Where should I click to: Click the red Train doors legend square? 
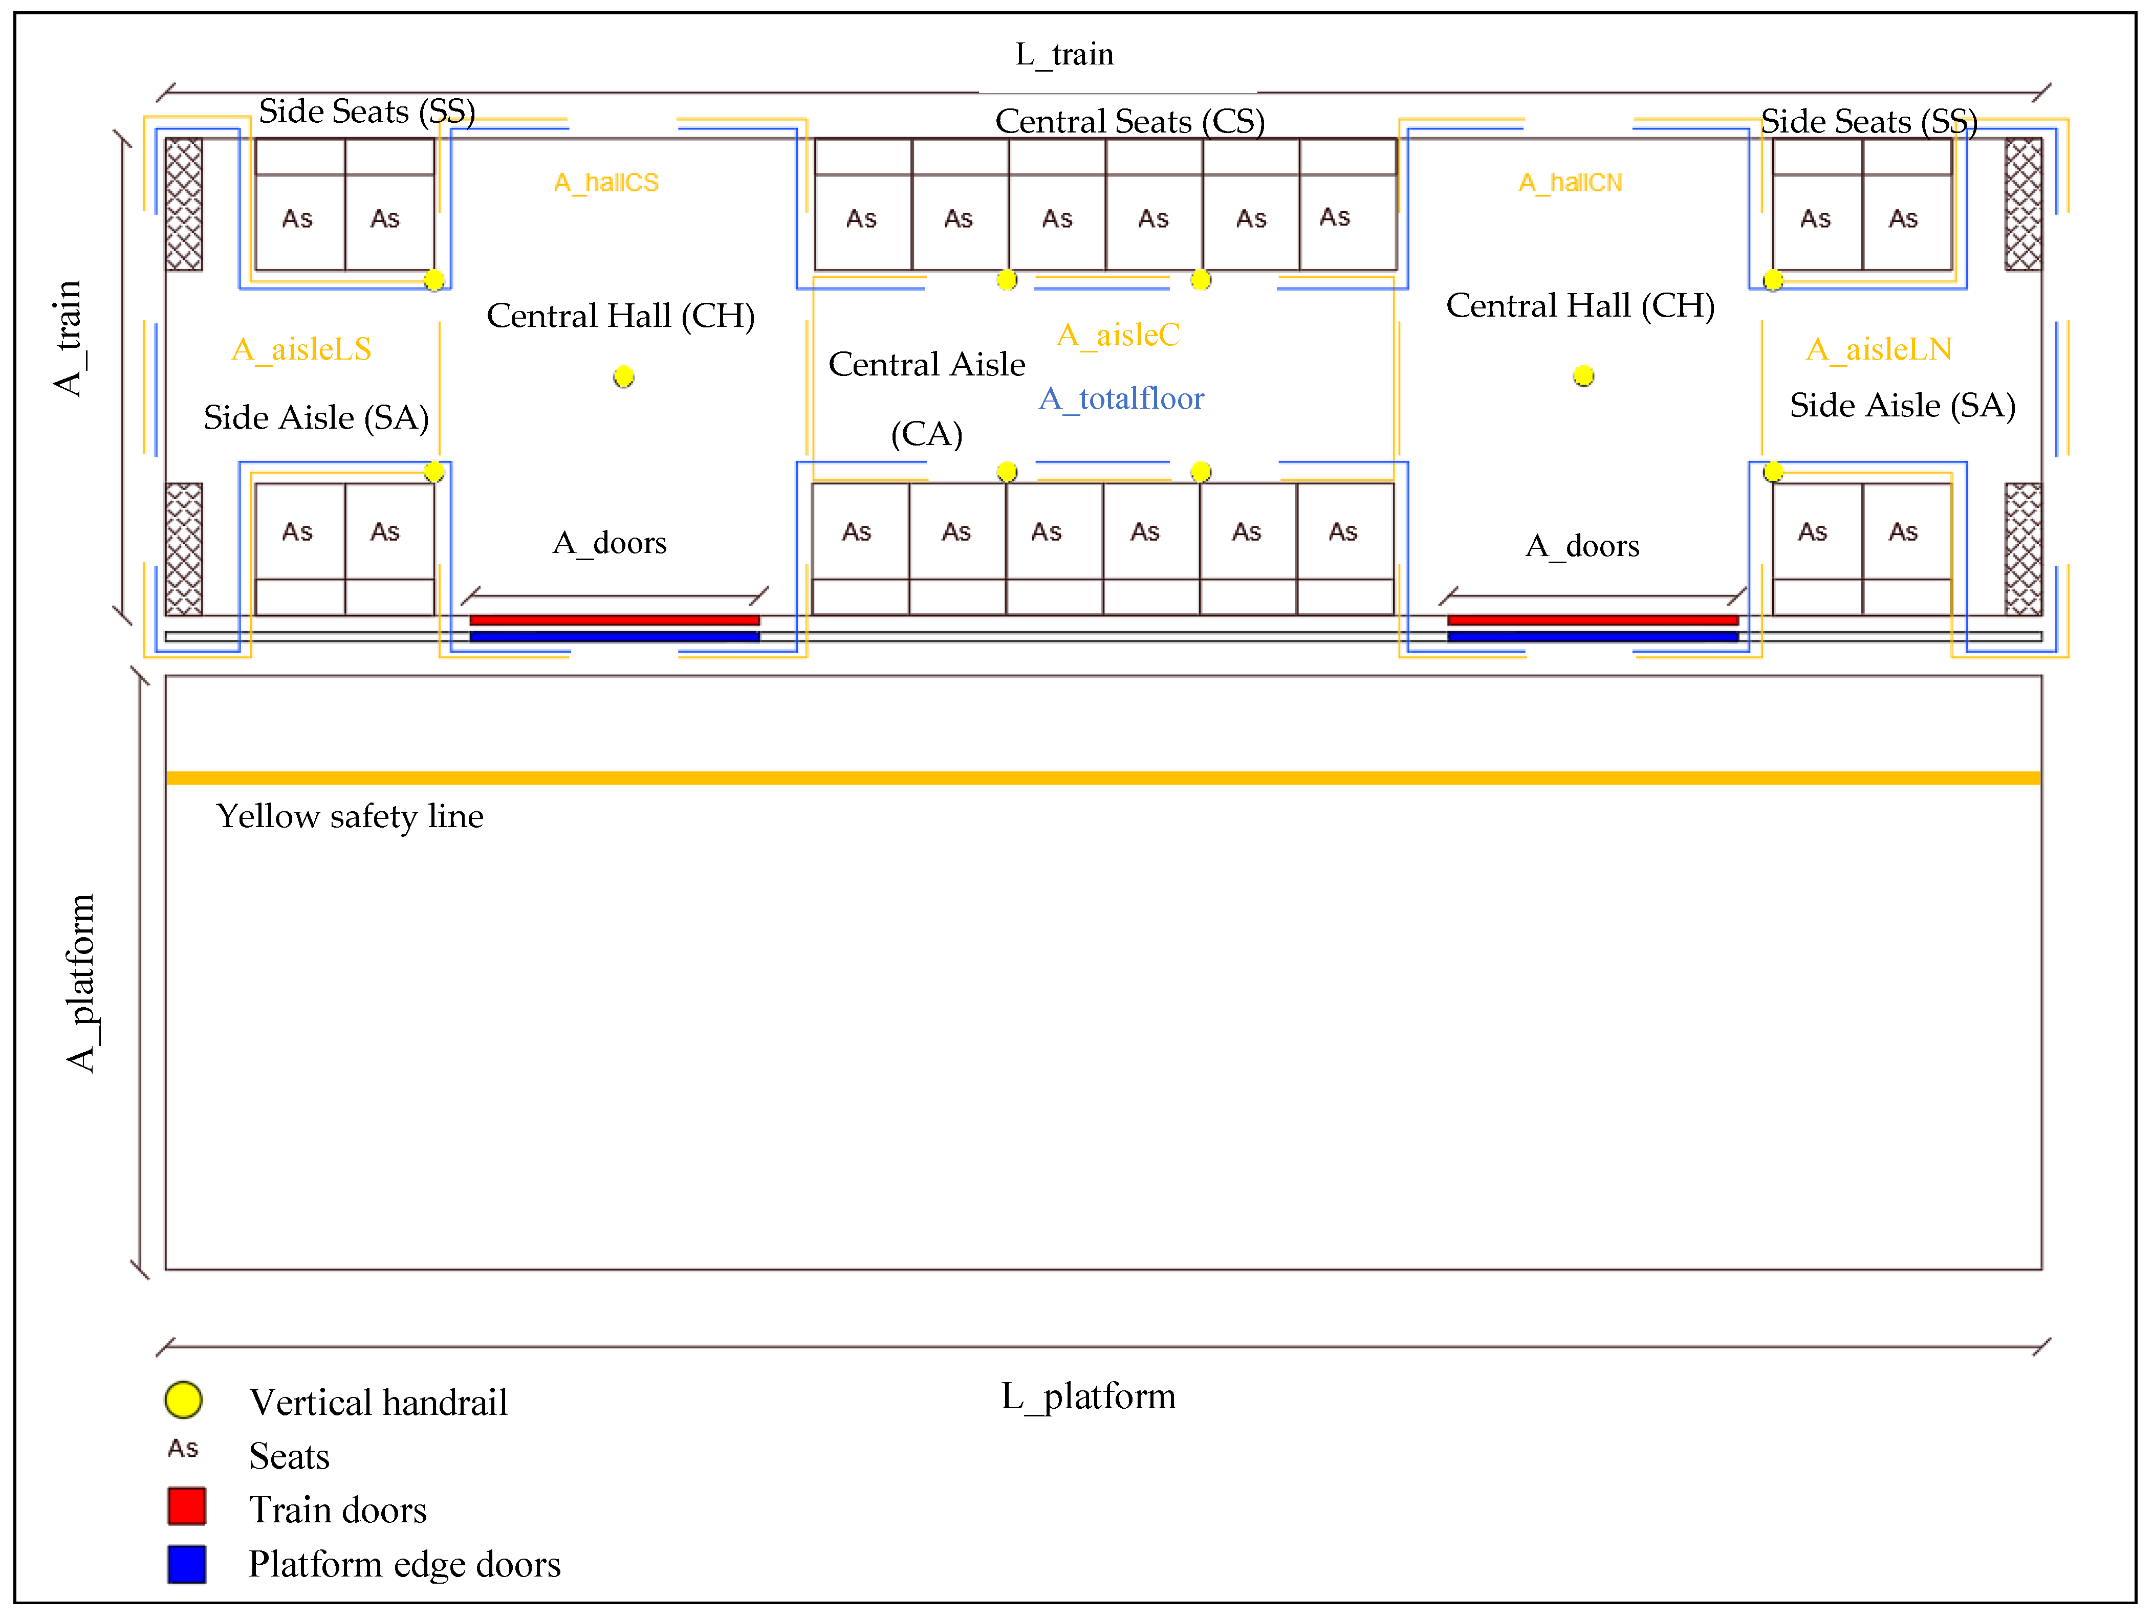(x=186, y=1506)
